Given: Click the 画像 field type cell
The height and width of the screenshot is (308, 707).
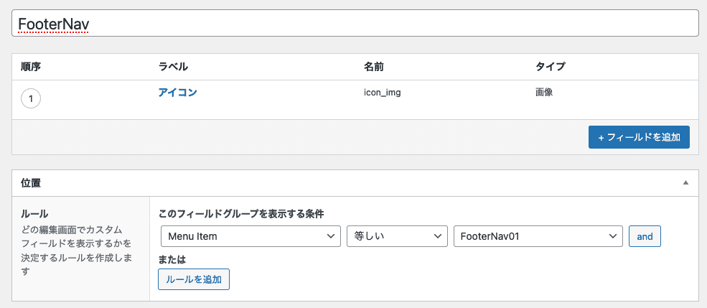Looking at the screenshot, I should 544,93.
